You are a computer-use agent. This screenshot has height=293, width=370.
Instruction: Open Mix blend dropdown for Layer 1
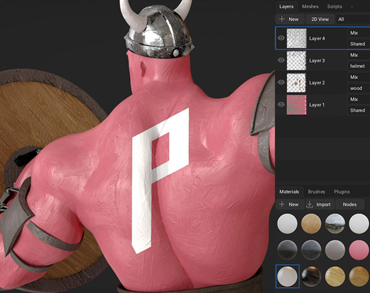pyautogui.click(x=359, y=100)
